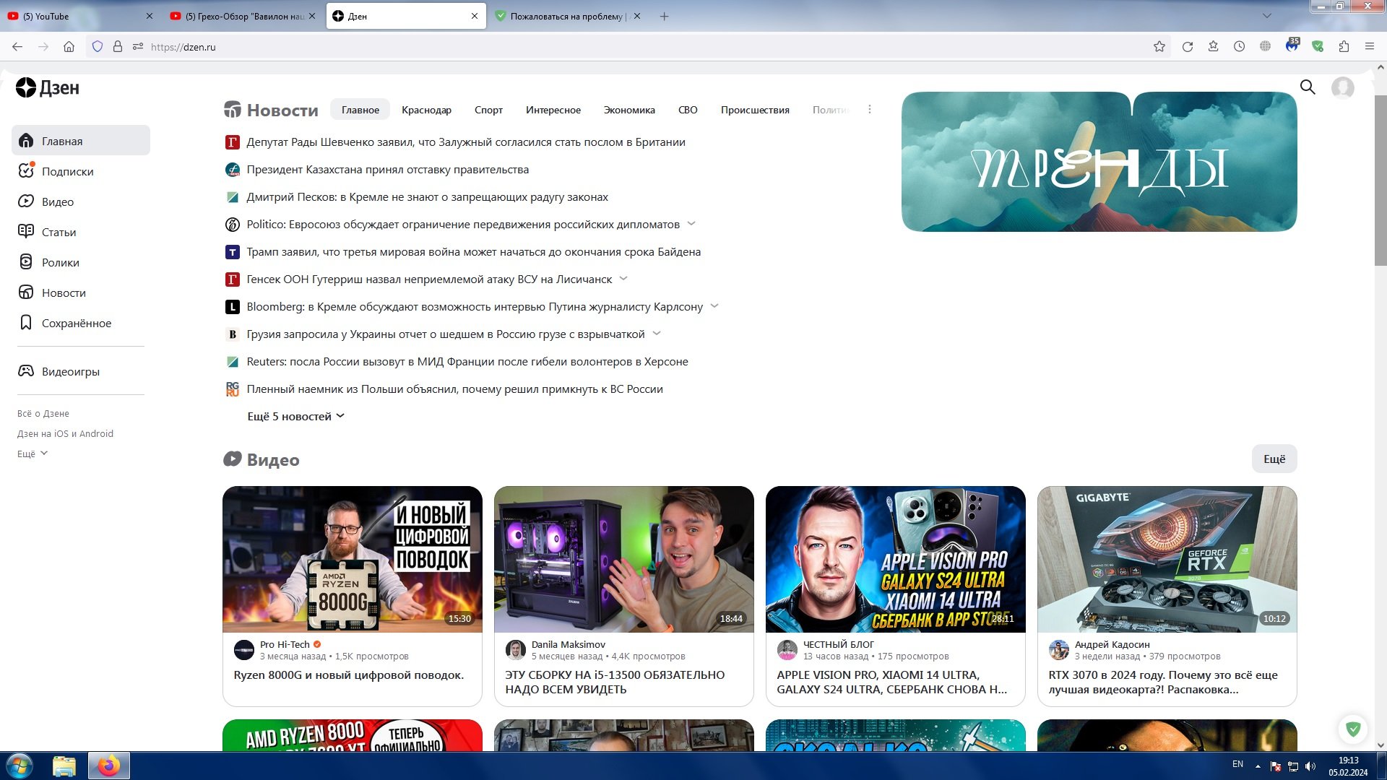Switch to the YouTube browser tab
Image resolution: width=1387 pixels, height=780 pixels.
[x=72, y=16]
